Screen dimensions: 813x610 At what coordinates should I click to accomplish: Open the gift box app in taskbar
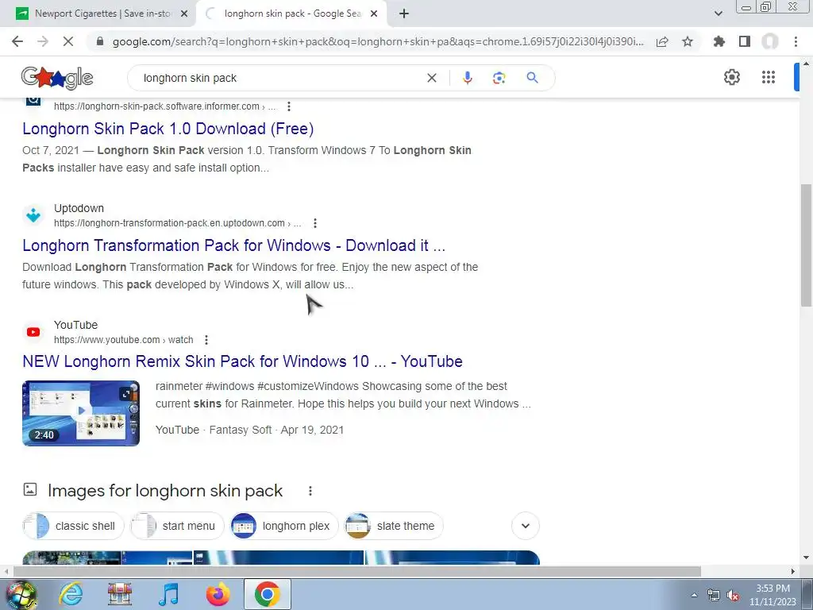click(x=119, y=594)
